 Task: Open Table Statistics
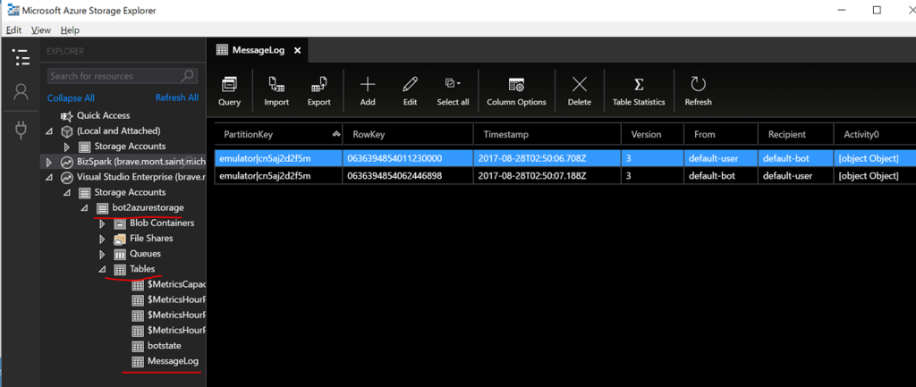pyautogui.click(x=639, y=92)
